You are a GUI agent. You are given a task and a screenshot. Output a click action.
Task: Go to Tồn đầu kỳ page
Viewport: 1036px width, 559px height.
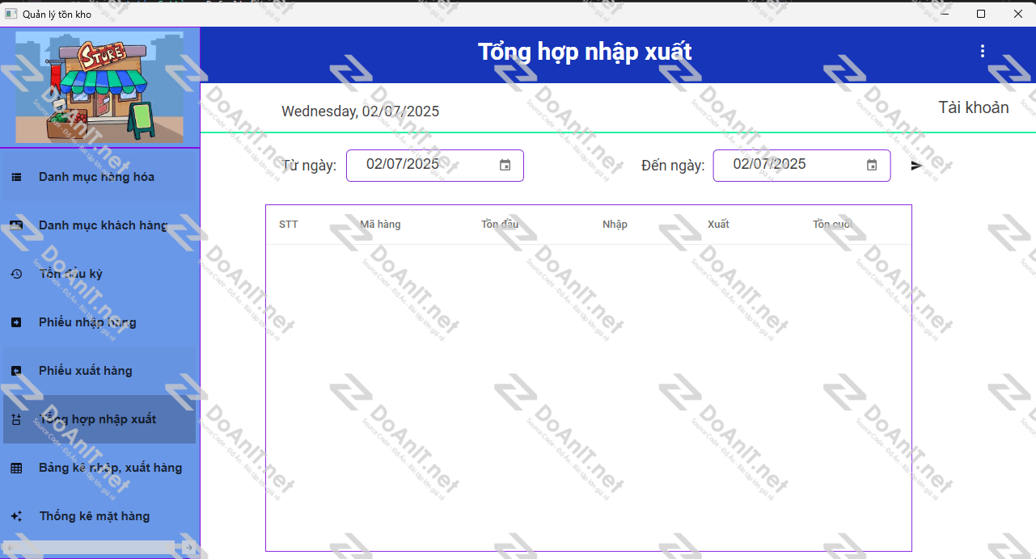[x=99, y=274]
